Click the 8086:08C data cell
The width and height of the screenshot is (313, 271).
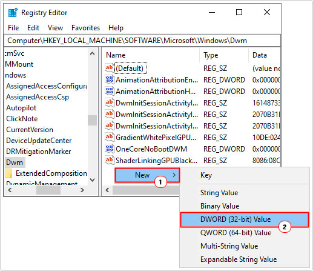[266, 161]
